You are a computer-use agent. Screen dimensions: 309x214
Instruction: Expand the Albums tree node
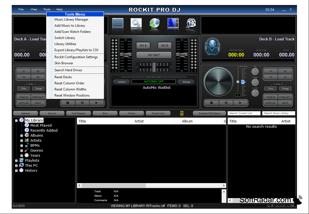pos(22,136)
